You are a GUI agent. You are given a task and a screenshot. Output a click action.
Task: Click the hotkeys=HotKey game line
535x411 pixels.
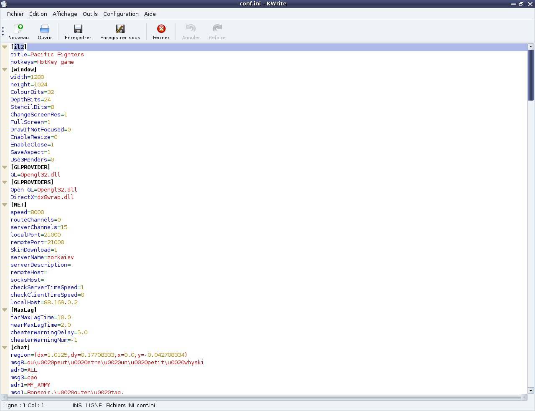(x=42, y=62)
